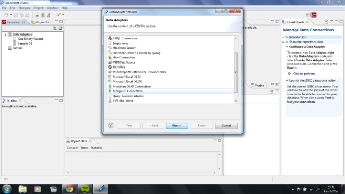Collapse Launch the JDBC datasource editor step
The height and width of the screenshot is (194, 345).
[x=287, y=81]
